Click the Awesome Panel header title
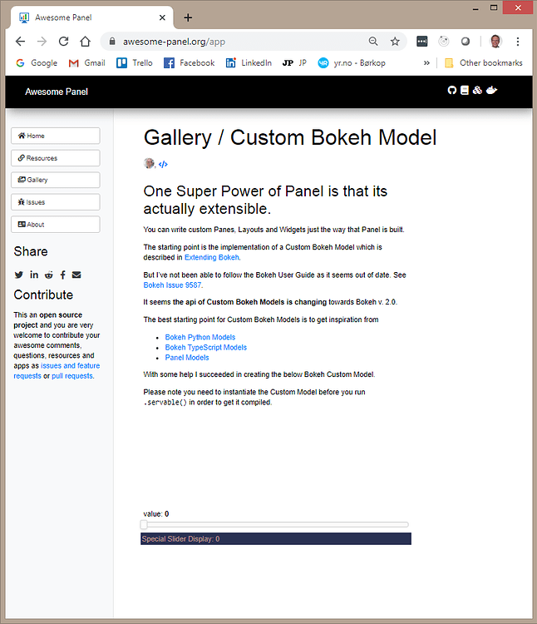Screen dimensions: 537x624 coord(57,92)
